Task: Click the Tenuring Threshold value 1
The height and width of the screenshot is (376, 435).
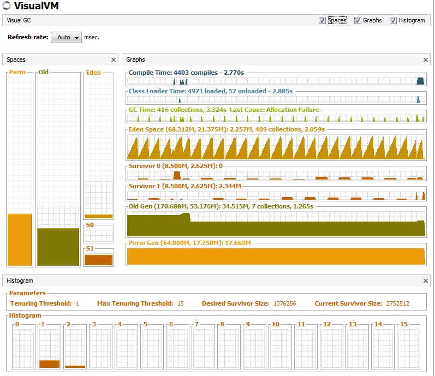Action: tap(78, 303)
